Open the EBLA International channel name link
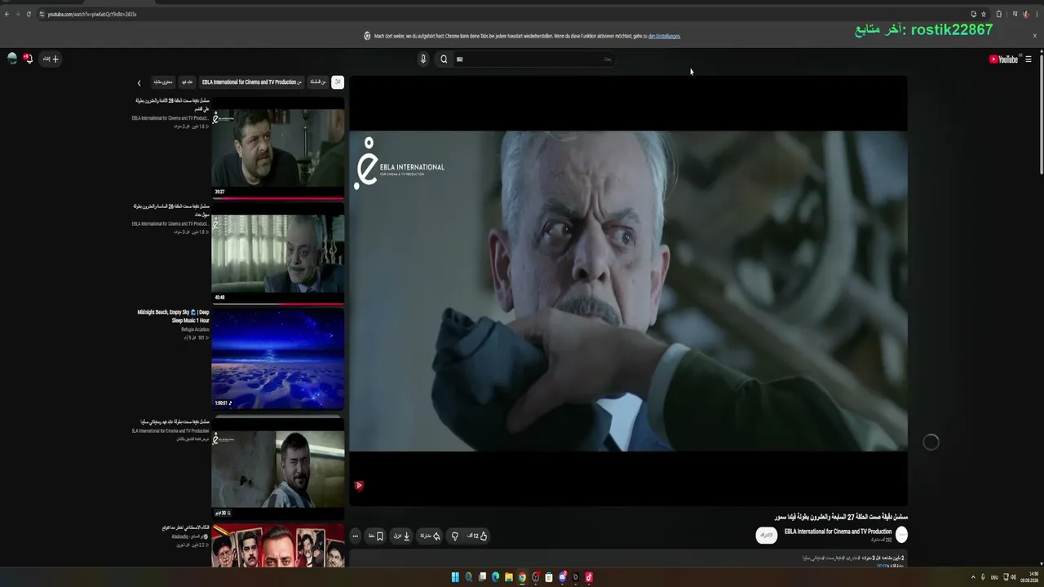This screenshot has height=587, width=1044. [x=838, y=532]
